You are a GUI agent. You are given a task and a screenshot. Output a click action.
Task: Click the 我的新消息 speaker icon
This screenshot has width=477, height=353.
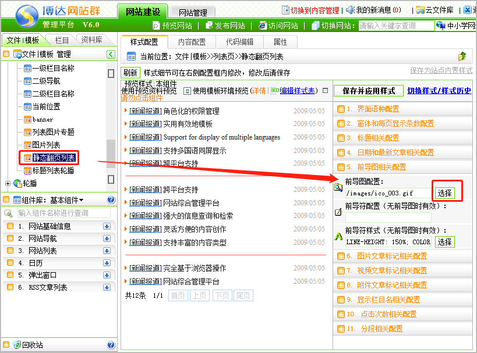[x=350, y=10]
